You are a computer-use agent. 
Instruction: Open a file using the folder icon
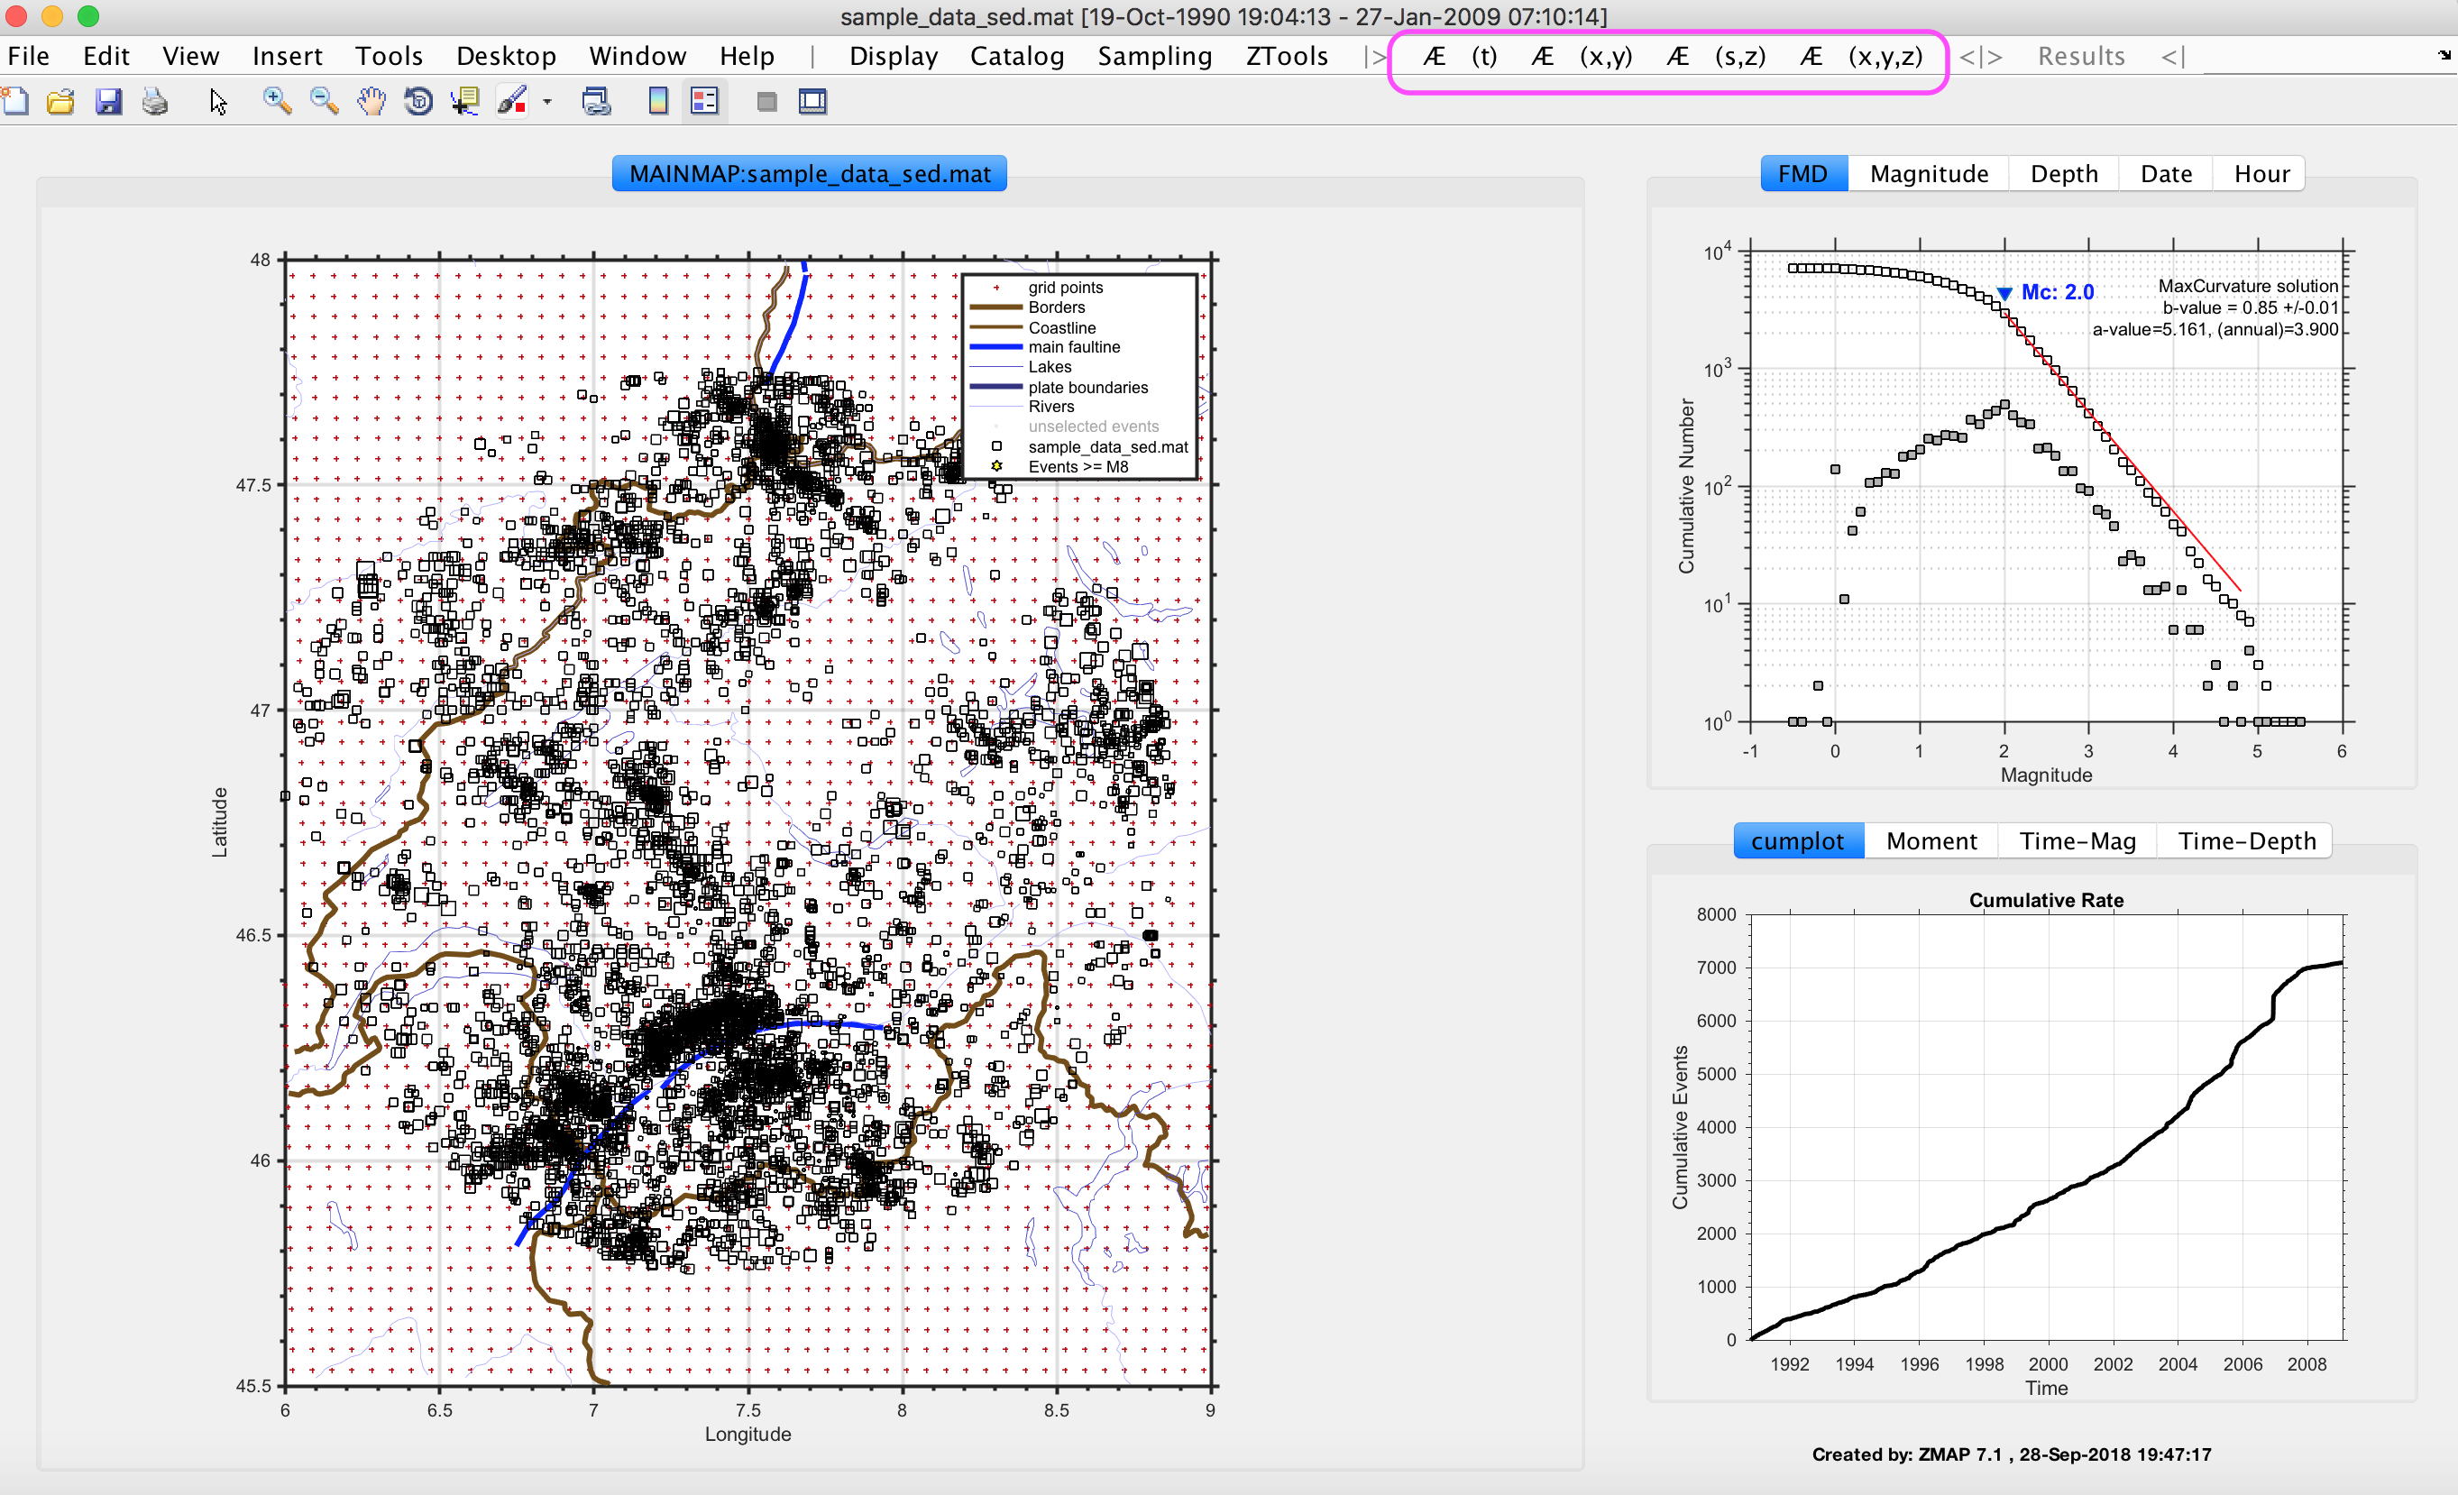coord(60,101)
